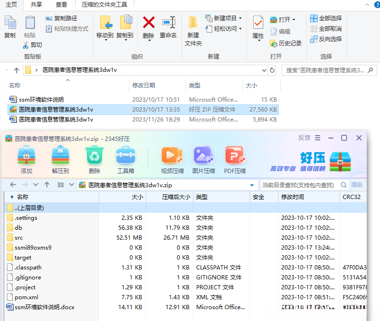Click 粘贴快捷方式 in the ribbon
The height and width of the screenshot is (321, 380).
pos(67,29)
